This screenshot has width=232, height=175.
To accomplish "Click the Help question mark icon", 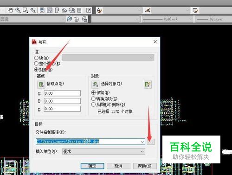I will point(89,10).
